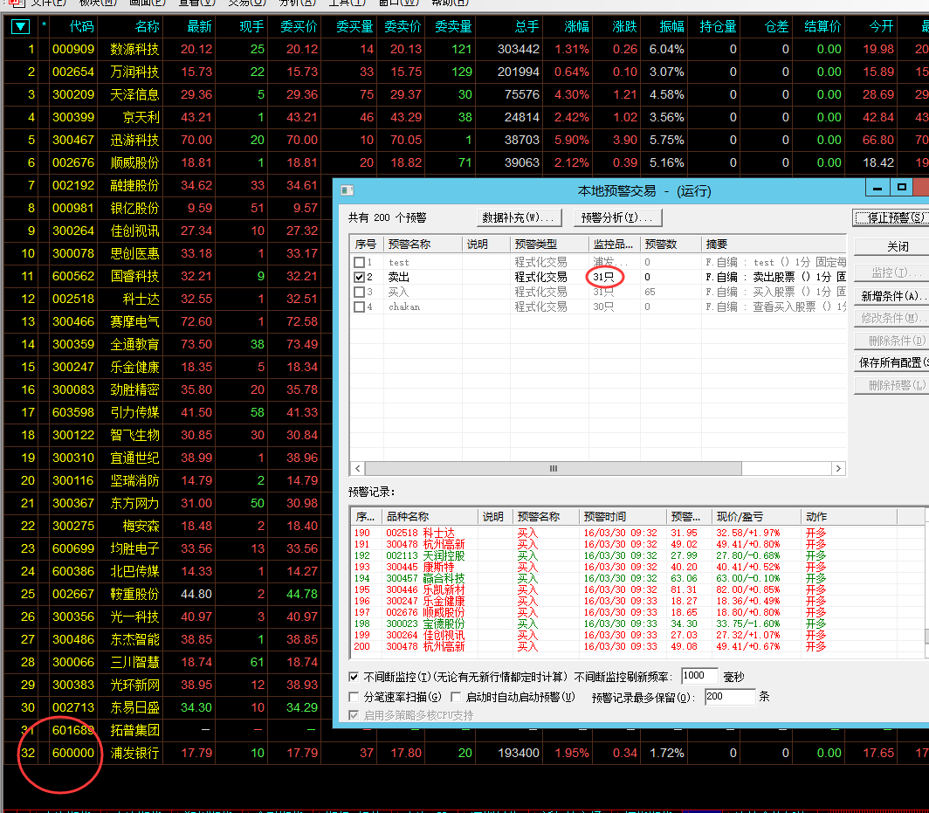Image resolution: width=929 pixels, height=813 pixels.
Task: Uncheck the 卖出 alert checkbox
Action: coord(359,277)
